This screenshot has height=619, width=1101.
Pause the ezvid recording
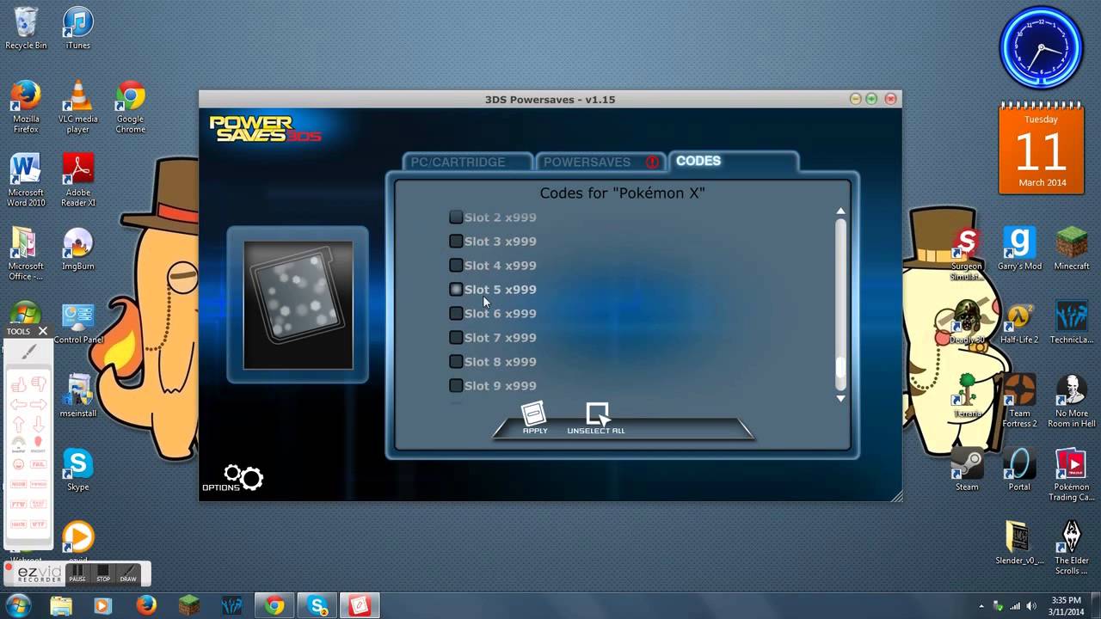pos(77,573)
